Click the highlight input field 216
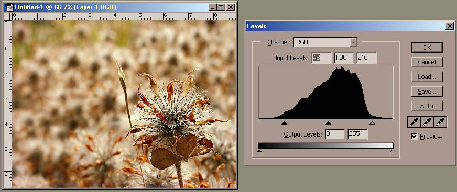Screen dimensions: 457x192 click(x=366, y=58)
